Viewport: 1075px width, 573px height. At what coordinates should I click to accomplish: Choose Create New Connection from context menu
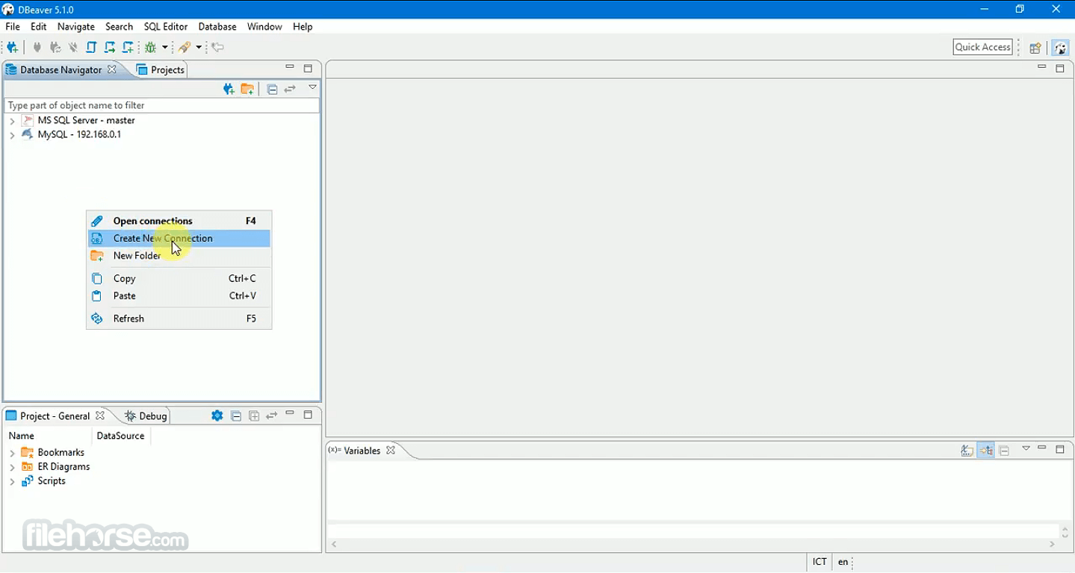coord(179,238)
